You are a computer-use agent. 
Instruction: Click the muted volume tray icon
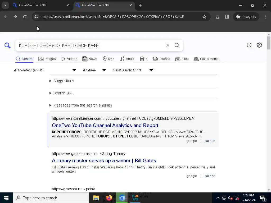(x=230, y=198)
